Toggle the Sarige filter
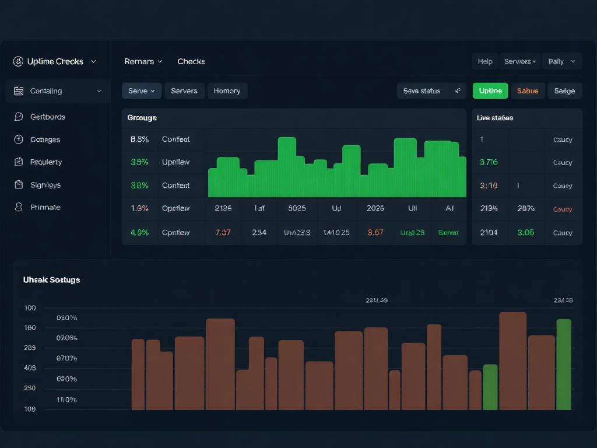Image resolution: width=597 pixels, height=448 pixels. (x=564, y=91)
